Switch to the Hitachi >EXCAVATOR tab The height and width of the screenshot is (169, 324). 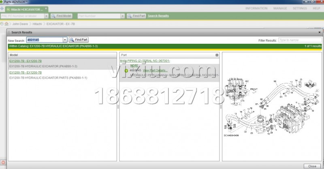[x=27, y=9]
